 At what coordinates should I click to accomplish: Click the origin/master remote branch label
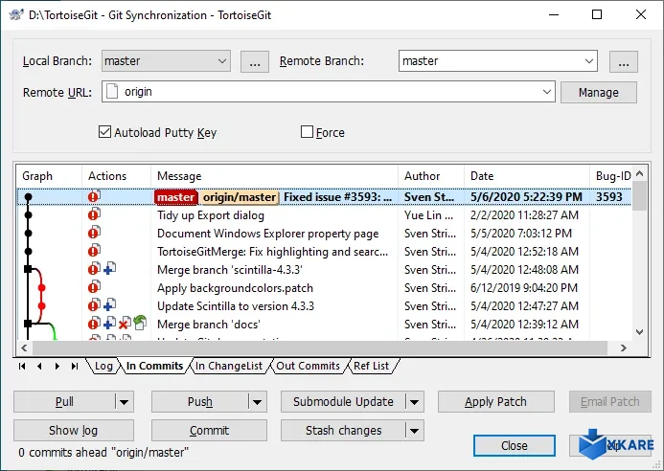240,197
